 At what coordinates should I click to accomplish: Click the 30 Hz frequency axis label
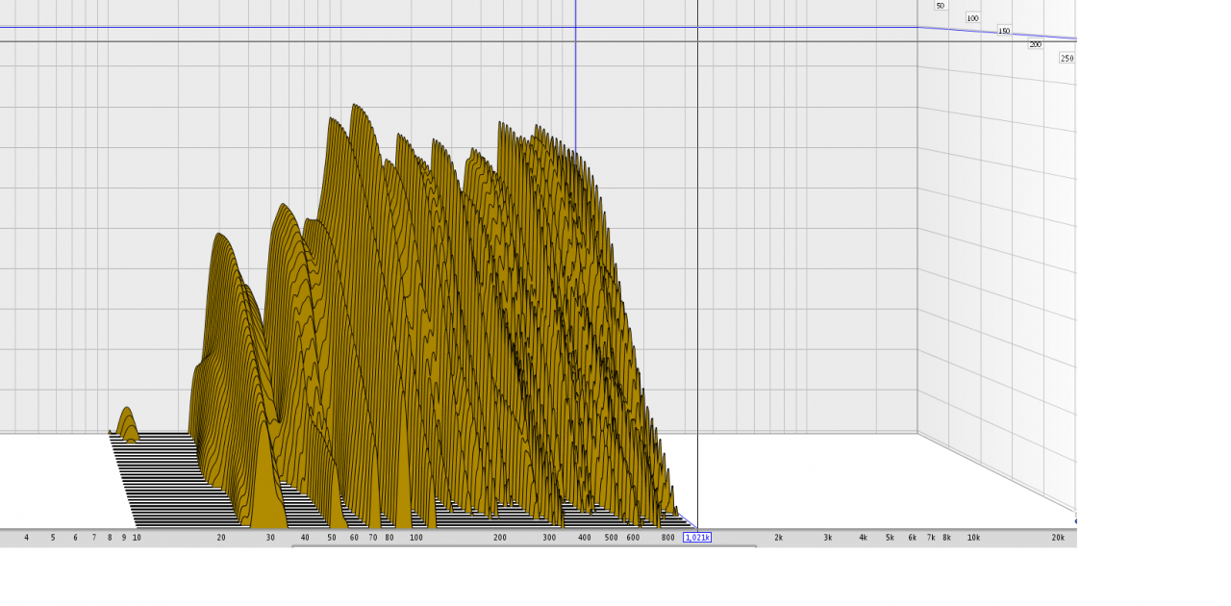tap(270, 538)
